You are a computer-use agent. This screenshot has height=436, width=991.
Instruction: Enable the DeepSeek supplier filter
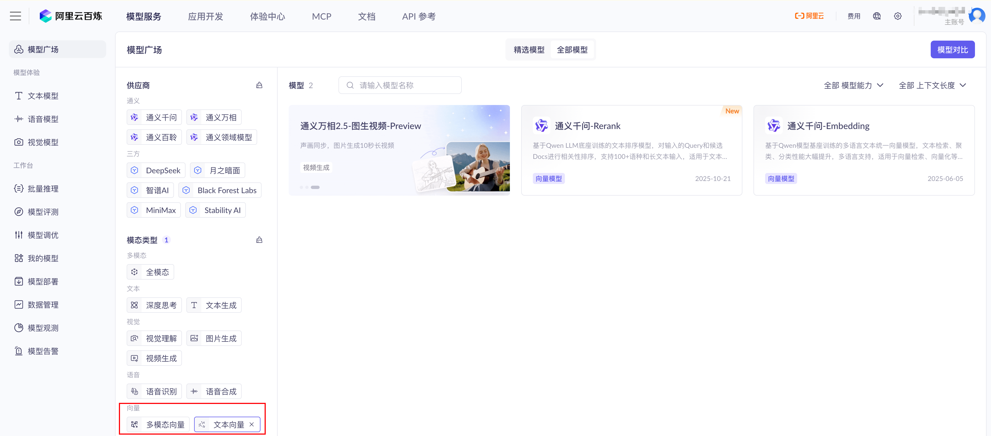tap(156, 170)
